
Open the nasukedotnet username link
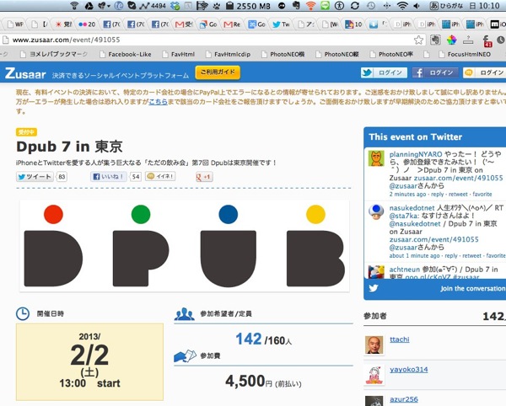pyautogui.click(x=412, y=208)
